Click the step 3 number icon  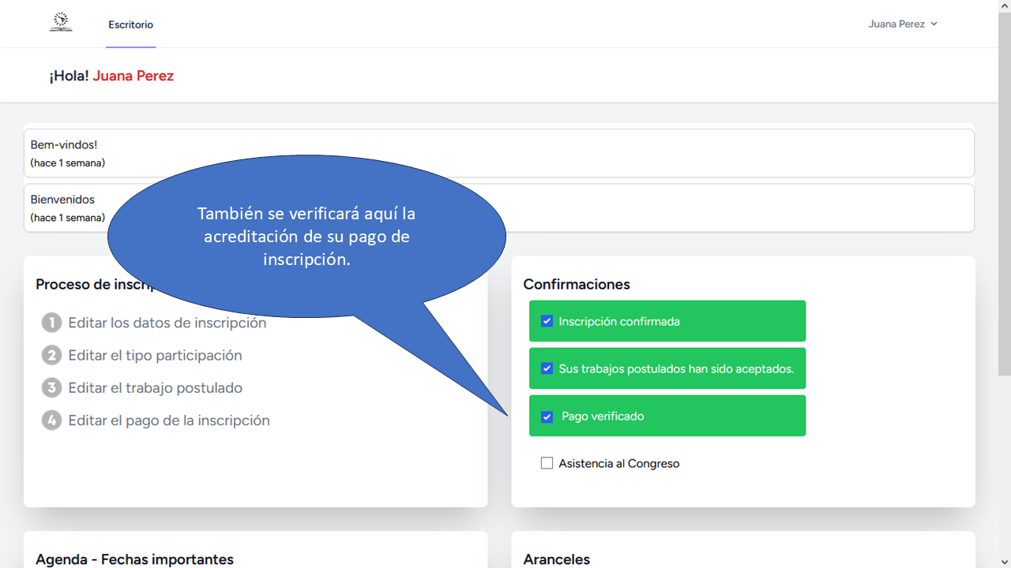tap(51, 387)
